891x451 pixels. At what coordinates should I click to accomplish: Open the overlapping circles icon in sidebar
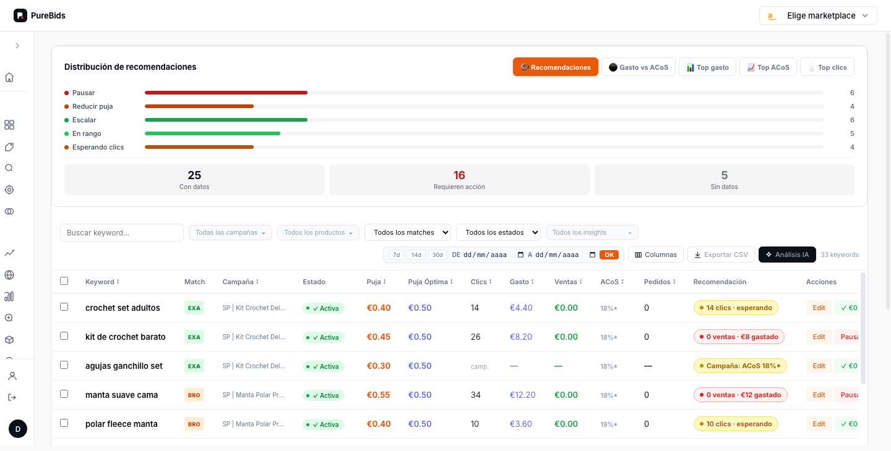click(x=9, y=211)
